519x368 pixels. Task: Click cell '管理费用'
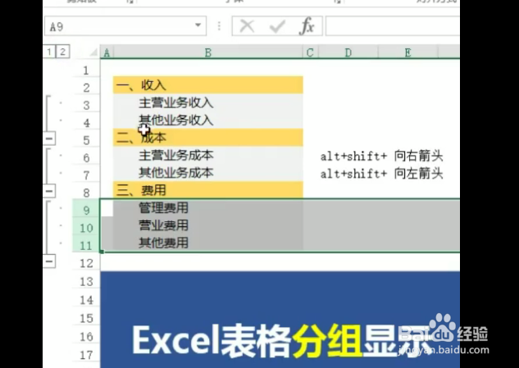[208, 208]
